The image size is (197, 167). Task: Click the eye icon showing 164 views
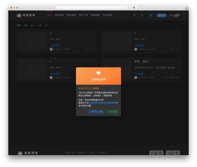170,78
